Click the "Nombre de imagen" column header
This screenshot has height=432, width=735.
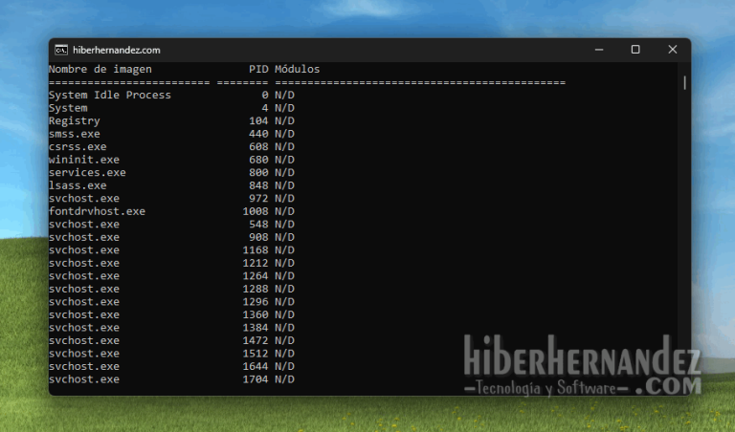pyautogui.click(x=100, y=70)
